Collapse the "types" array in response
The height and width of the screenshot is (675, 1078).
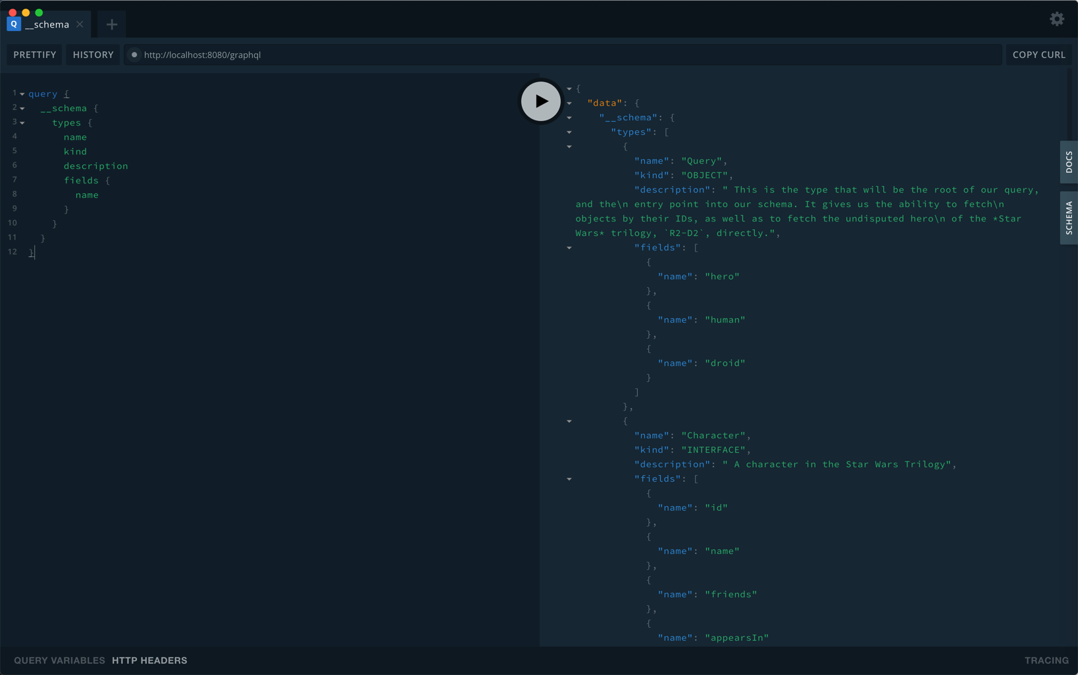coord(569,132)
